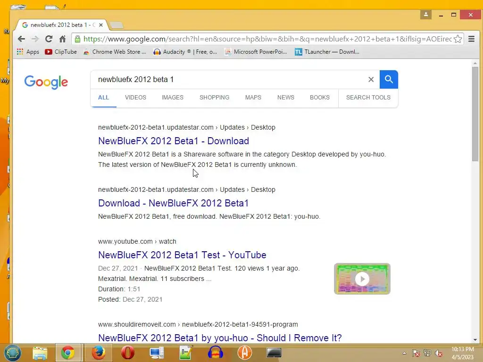This screenshot has width=483, height=362.
Task: Click the scrollbar down arrow
Action: tap(475, 340)
